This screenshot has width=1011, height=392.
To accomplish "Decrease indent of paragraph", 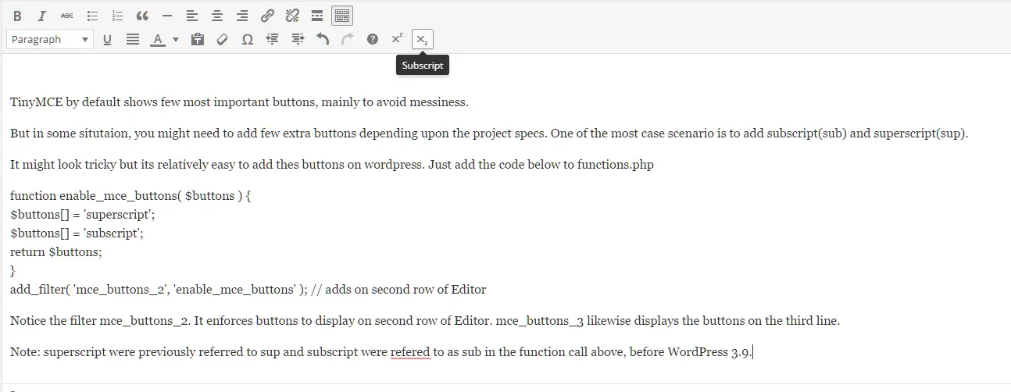I will point(273,39).
